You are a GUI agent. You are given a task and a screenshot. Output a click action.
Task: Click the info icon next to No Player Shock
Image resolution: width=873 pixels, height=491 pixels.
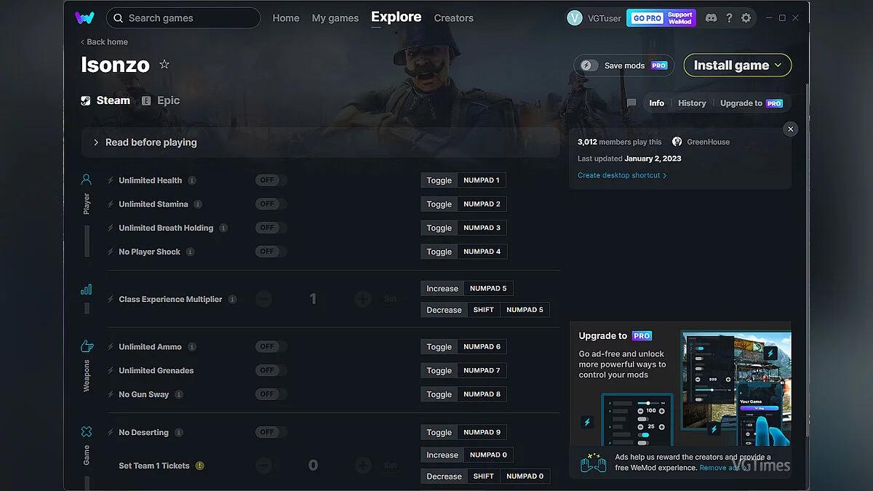[190, 252]
